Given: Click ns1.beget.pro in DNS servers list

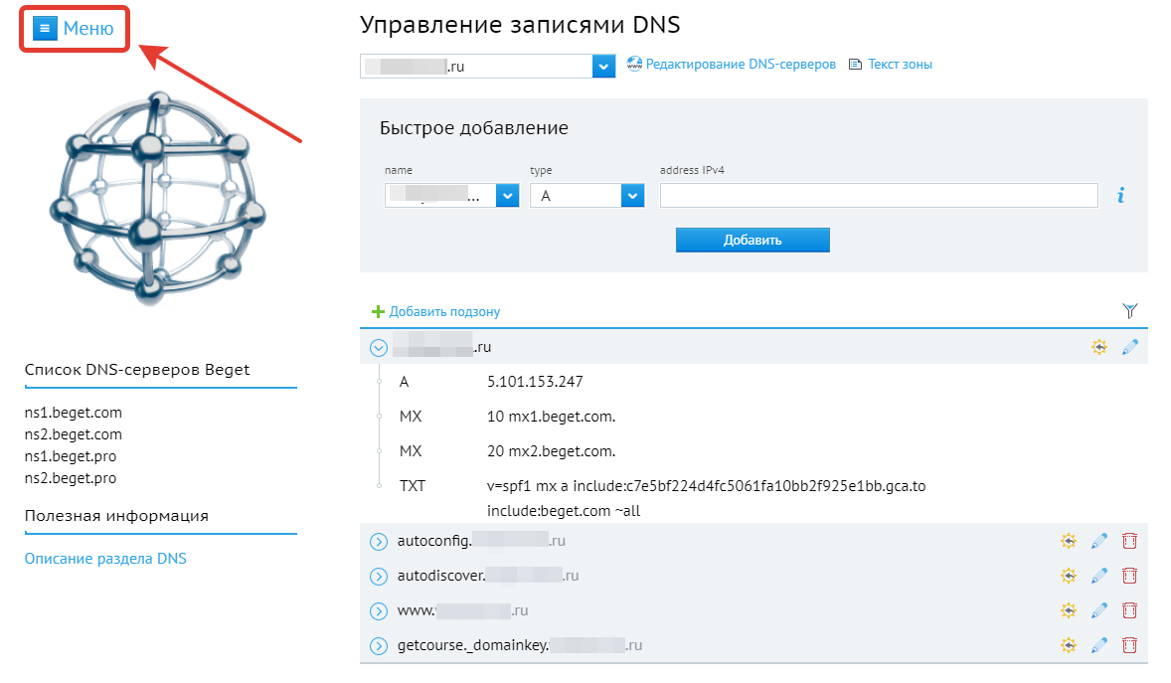Looking at the screenshot, I should point(71,456).
